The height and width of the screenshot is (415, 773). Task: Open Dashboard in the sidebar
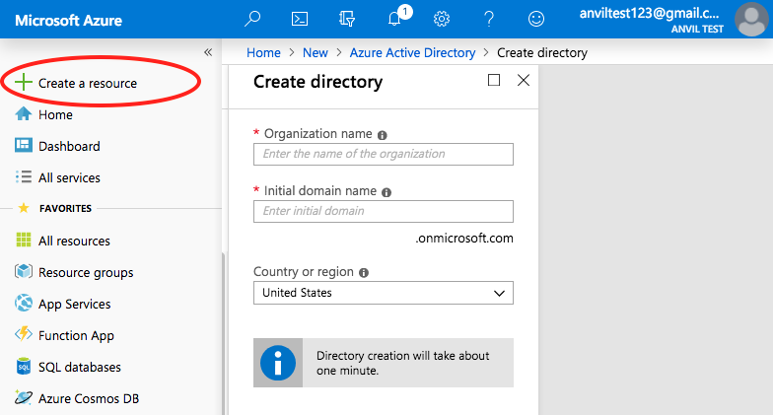(69, 146)
